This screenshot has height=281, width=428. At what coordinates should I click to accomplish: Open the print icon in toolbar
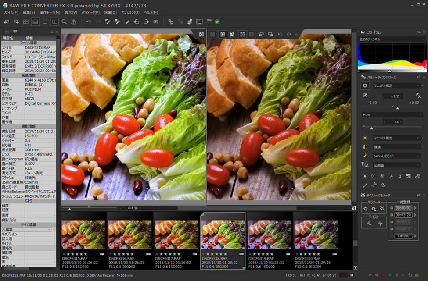point(190,22)
